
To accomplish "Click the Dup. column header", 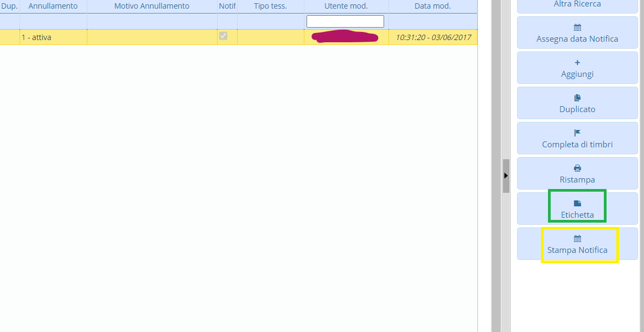I will [x=10, y=6].
